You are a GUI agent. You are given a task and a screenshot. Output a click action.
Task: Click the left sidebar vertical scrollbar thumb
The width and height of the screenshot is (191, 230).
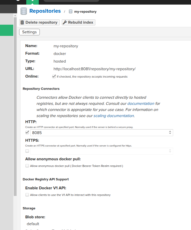[x=15, y=107]
